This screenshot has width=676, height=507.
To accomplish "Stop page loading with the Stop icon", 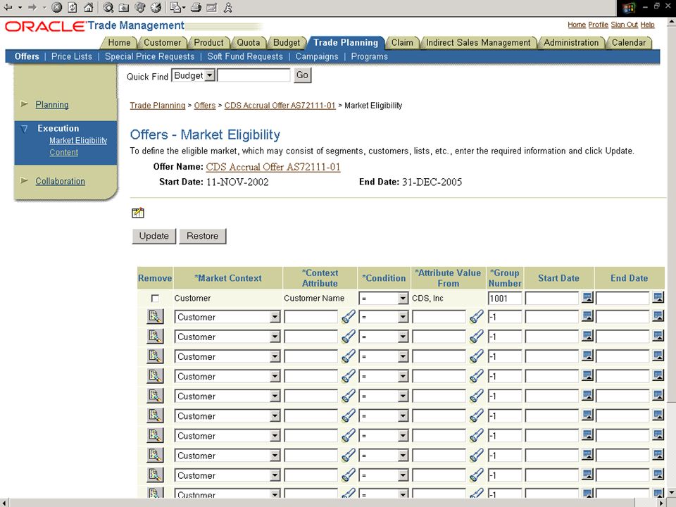I will 56,7.
